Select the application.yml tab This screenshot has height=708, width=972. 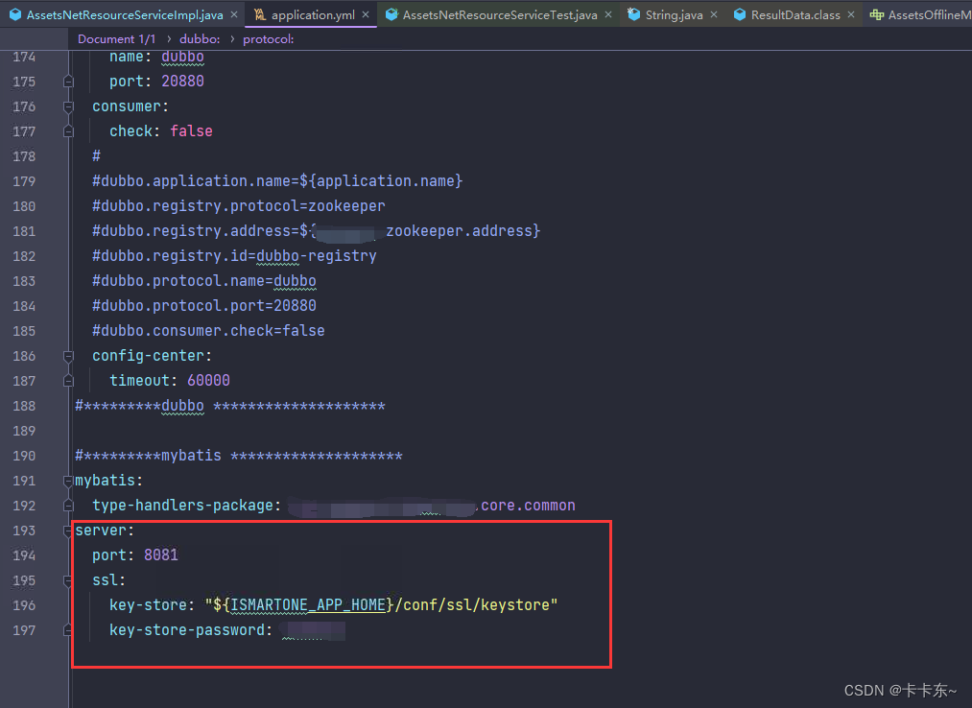coord(313,15)
